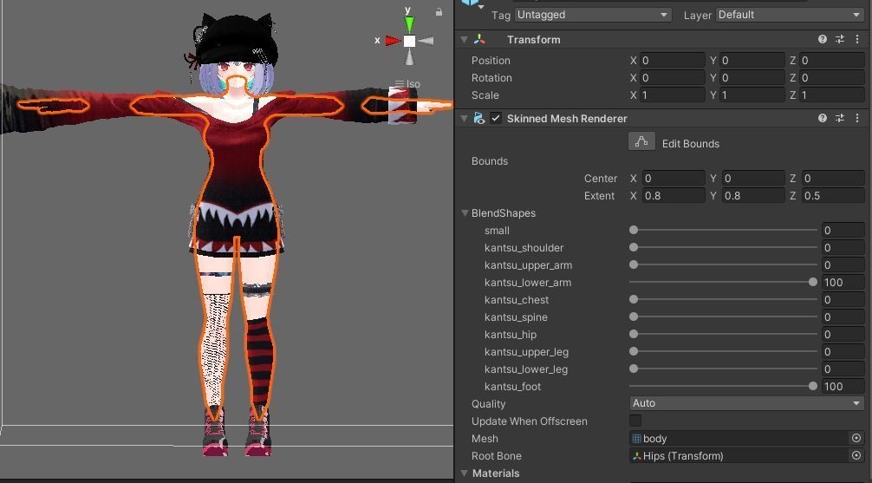Viewport: 872px width, 483px height.
Task: Toggle the scene gizmo lock icon
Action: tap(439, 11)
